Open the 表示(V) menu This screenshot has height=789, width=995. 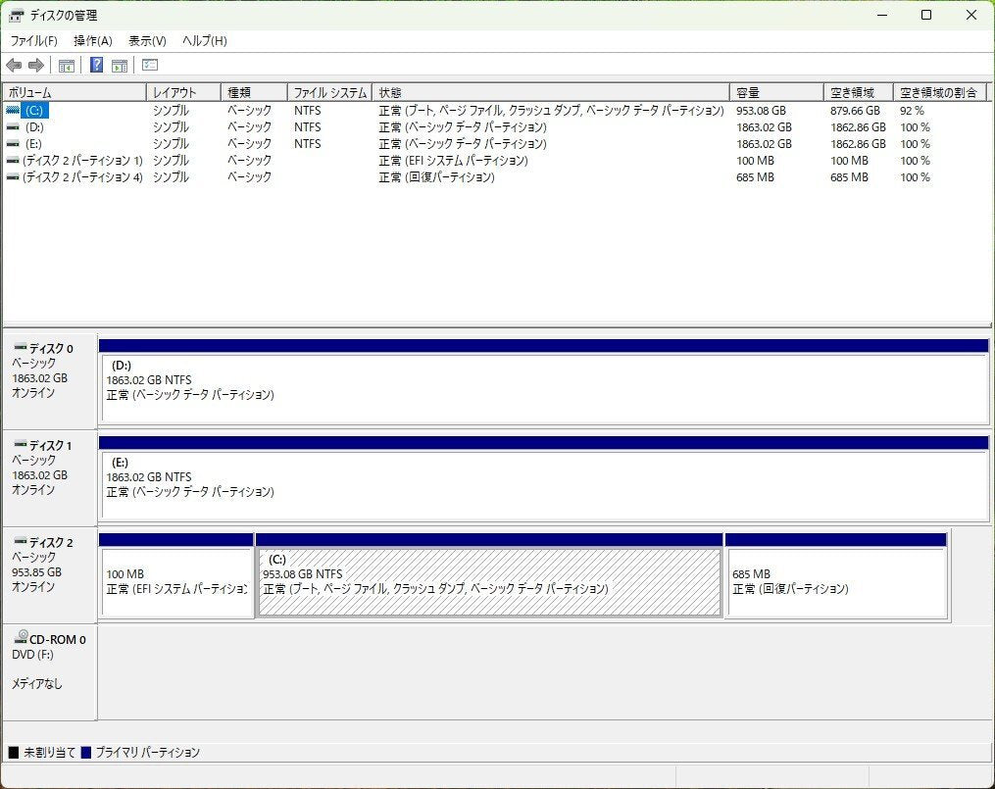point(147,41)
